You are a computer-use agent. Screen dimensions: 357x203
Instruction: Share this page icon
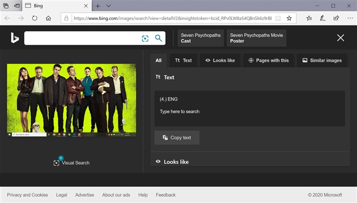(336, 18)
